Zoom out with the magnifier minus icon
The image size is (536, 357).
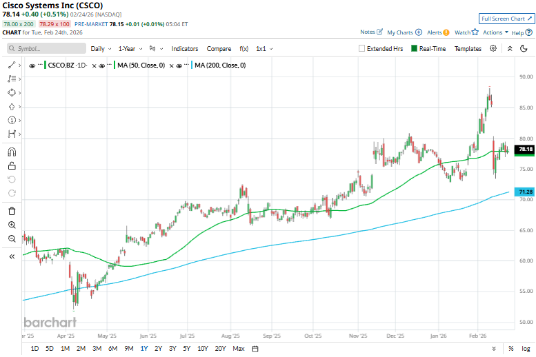pos(12,238)
